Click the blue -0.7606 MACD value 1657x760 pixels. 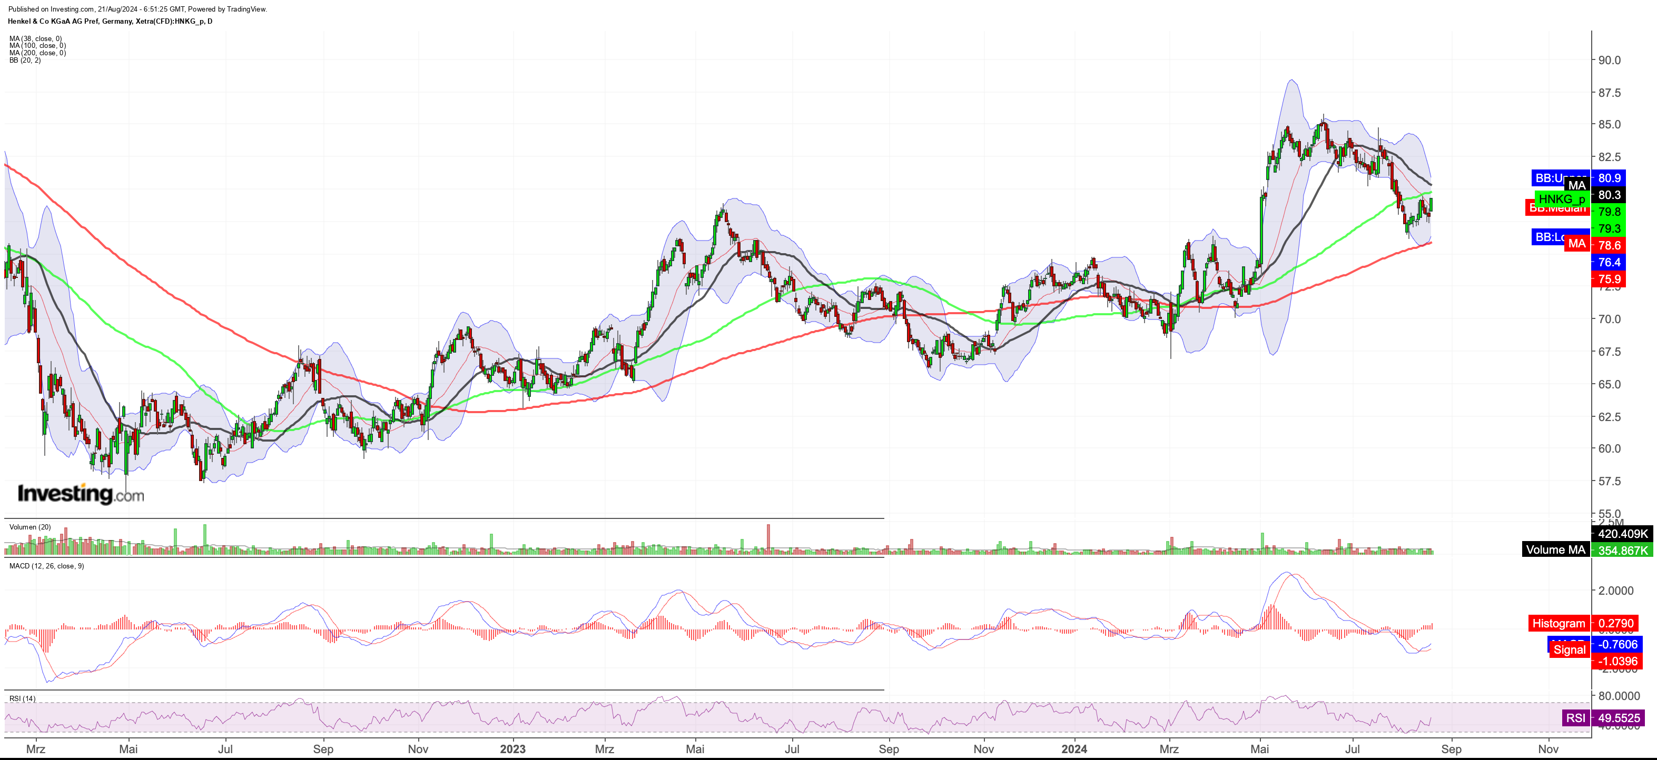pos(1617,644)
